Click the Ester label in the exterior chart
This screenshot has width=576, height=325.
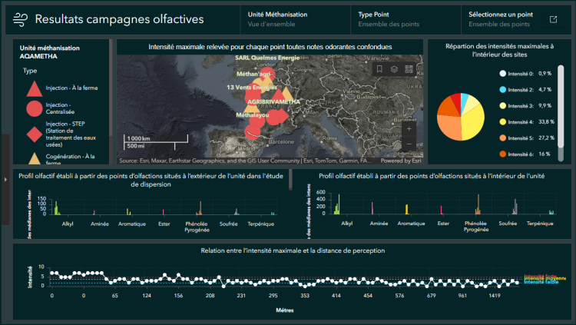coord(164,224)
